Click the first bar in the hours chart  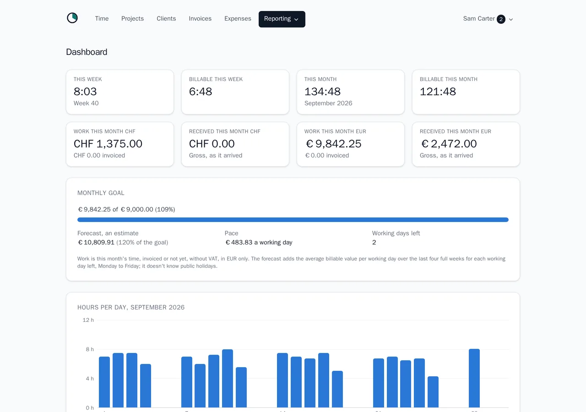coord(104,382)
